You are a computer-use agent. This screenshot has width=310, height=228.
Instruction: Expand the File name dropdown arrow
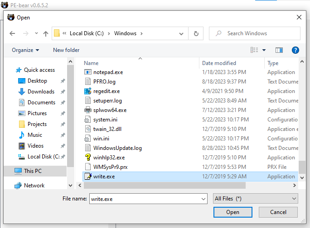pyautogui.click(x=203, y=199)
